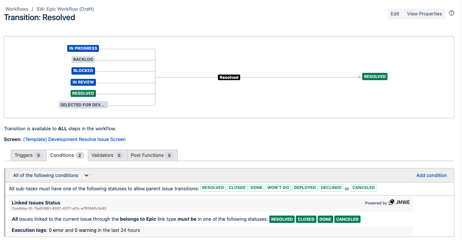Click the Edit button
Screen dimensions: 462x240
coord(395,14)
